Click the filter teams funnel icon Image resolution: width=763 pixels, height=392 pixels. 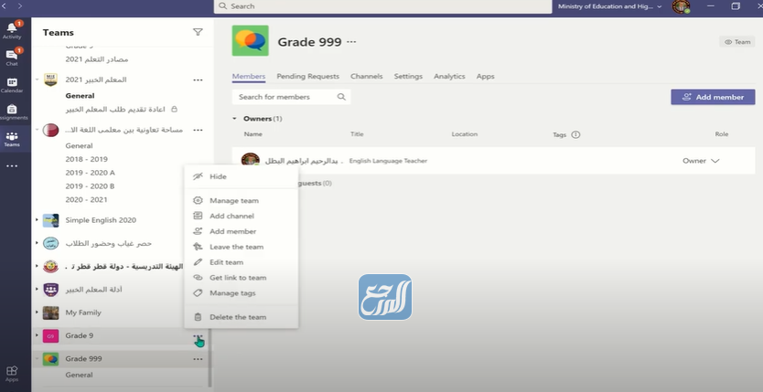click(198, 32)
